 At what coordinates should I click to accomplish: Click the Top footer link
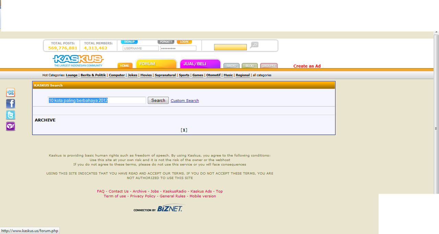click(x=219, y=191)
